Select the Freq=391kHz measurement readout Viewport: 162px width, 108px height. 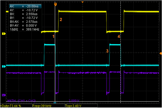42,106
